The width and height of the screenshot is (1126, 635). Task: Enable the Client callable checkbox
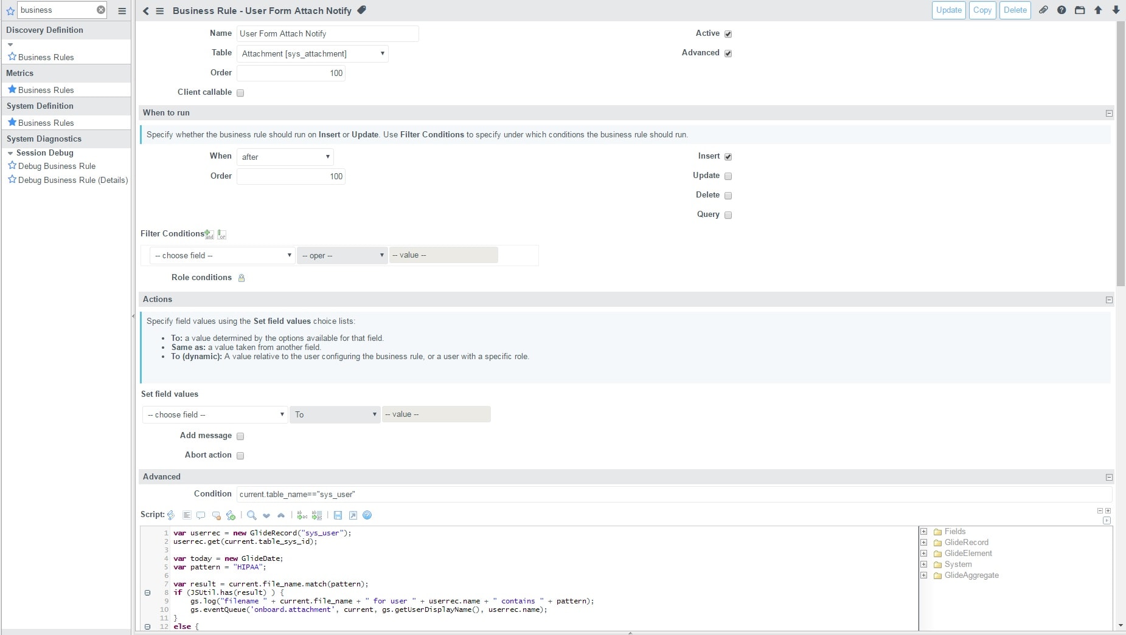tap(240, 93)
